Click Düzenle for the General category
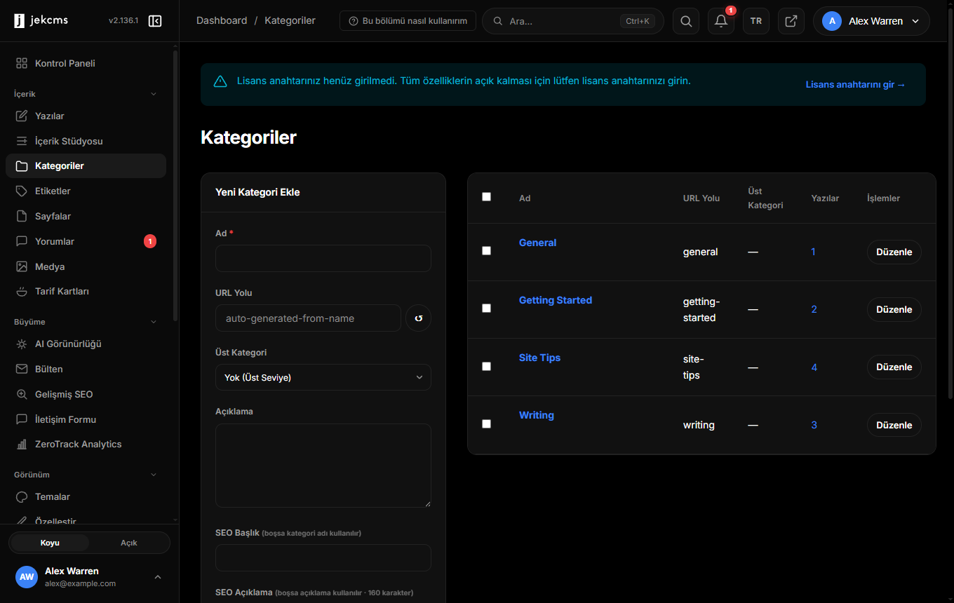 [x=894, y=252]
